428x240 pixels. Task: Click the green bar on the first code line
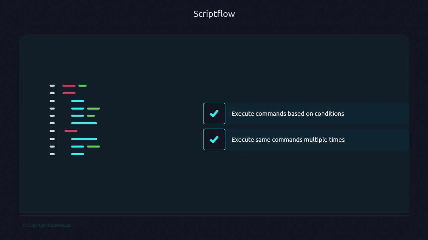pos(82,86)
